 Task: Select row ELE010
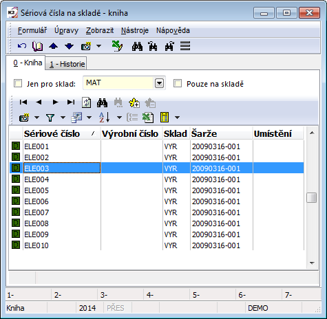(157, 245)
